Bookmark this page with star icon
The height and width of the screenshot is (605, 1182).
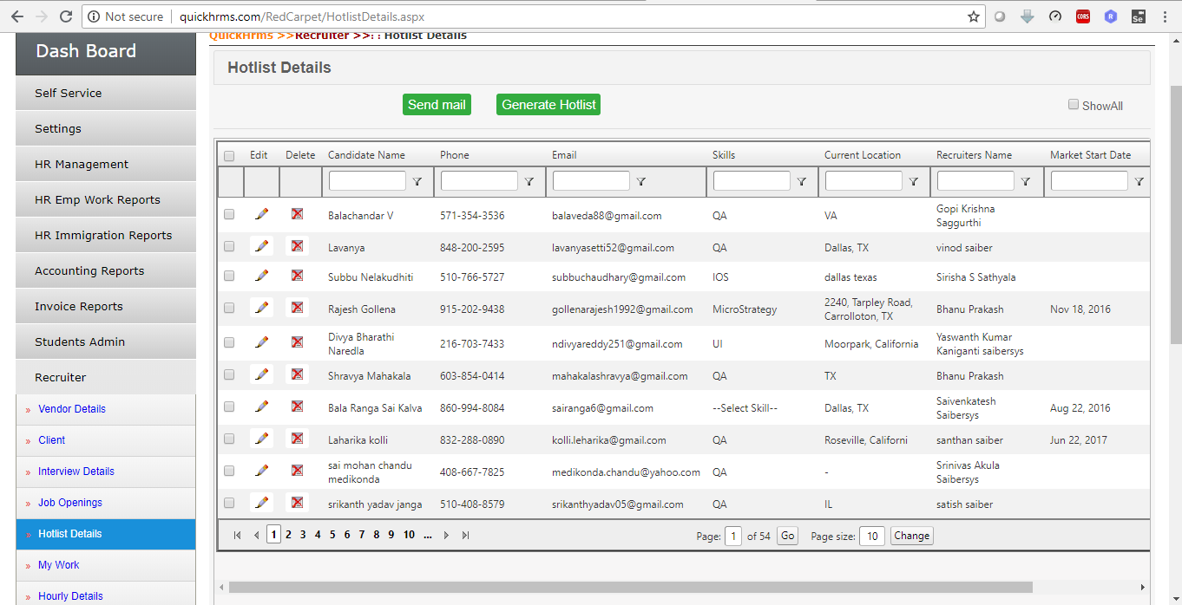pos(974,16)
